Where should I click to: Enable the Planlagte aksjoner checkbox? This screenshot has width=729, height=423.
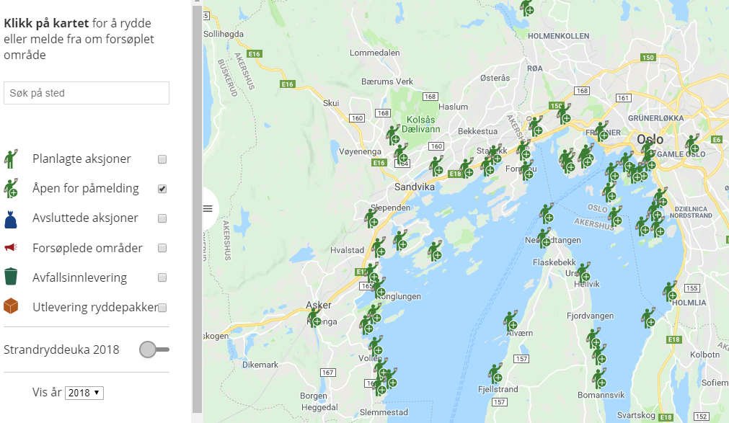[162, 159]
